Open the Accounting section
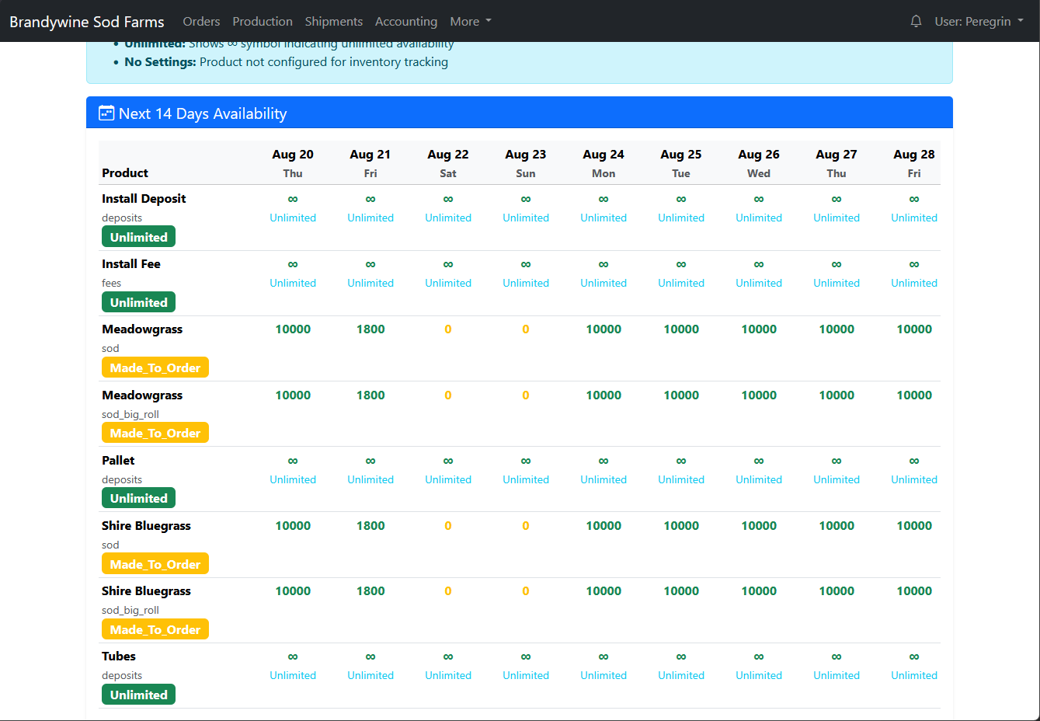The height and width of the screenshot is (721, 1040). (x=406, y=21)
